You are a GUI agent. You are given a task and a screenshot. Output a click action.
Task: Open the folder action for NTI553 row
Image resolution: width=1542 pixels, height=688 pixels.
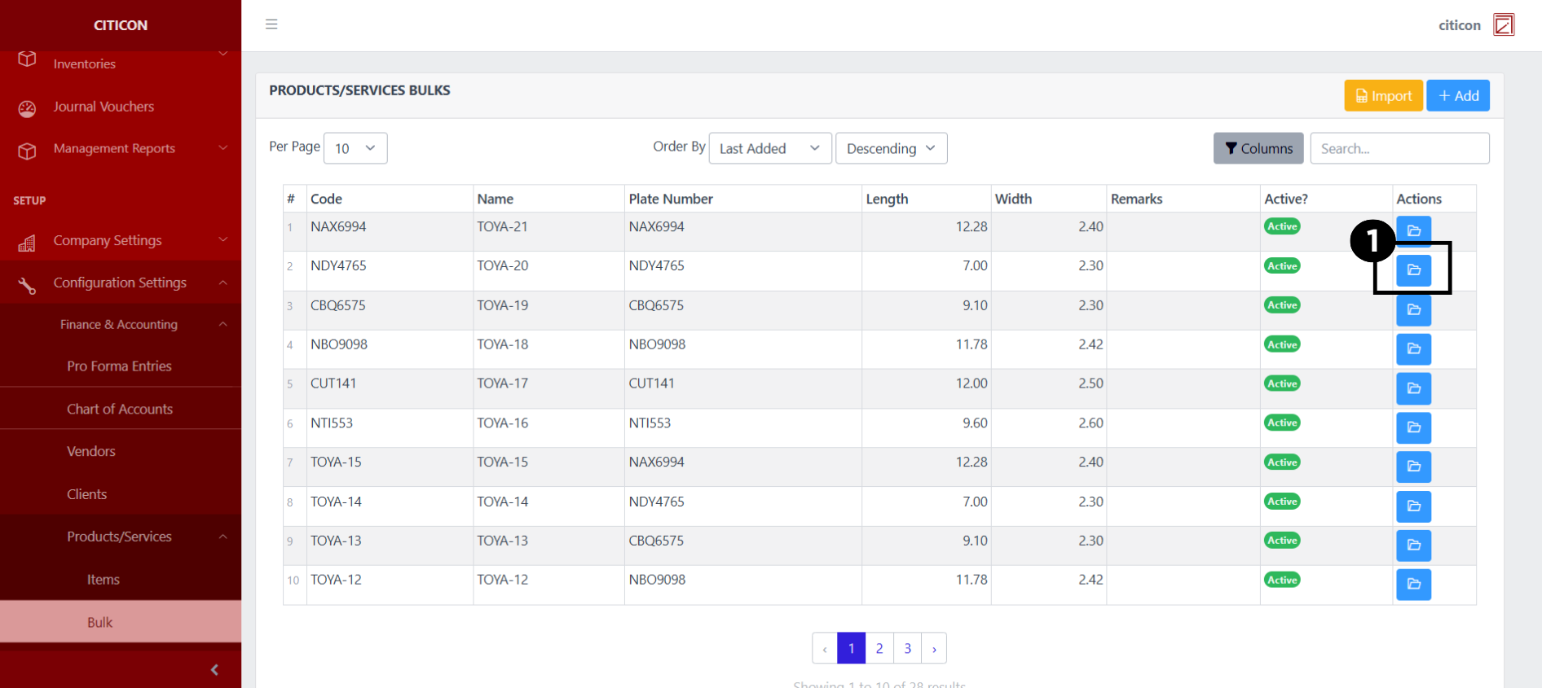tap(1413, 427)
